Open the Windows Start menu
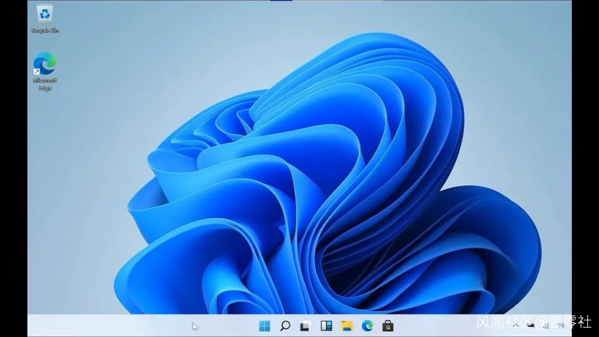 coord(265,326)
